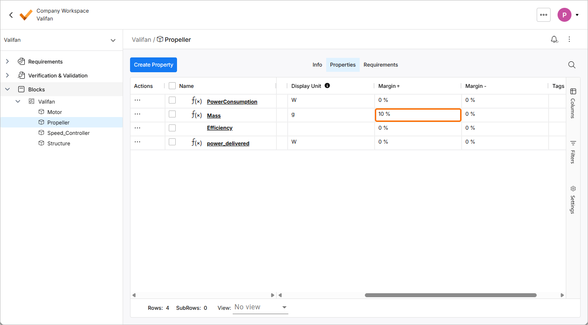The height and width of the screenshot is (325, 588).
Task: Open the table Settings side panel
Action: [573, 200]
